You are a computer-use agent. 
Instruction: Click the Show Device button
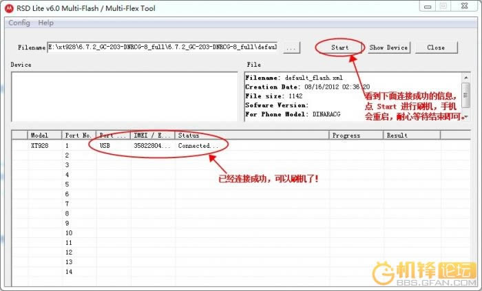pyautogui.click(x=388, y=47)
